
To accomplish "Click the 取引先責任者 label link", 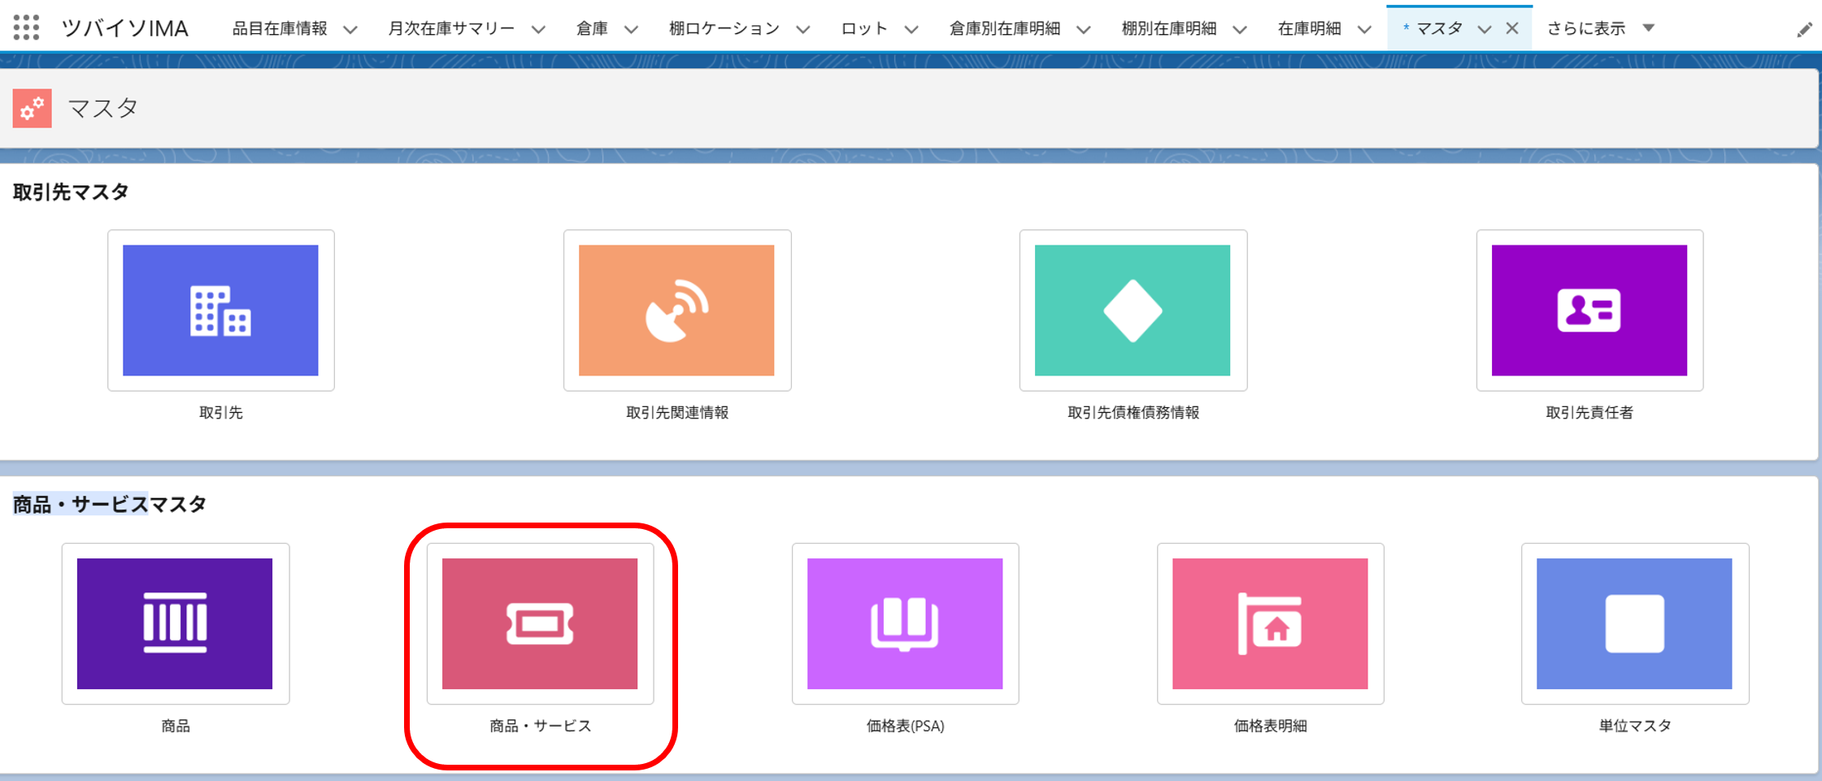I will (x=1589, y=412).
